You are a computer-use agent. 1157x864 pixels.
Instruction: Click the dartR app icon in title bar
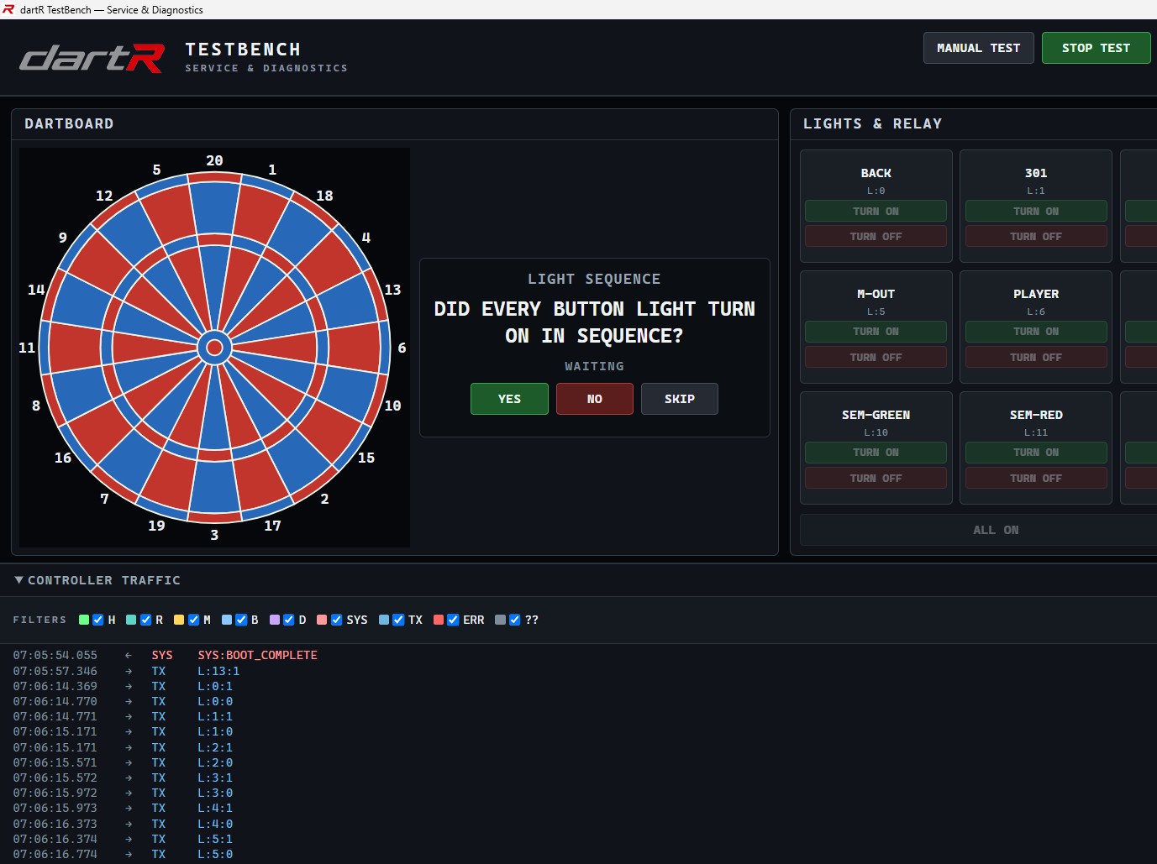(x=8, y=9)
